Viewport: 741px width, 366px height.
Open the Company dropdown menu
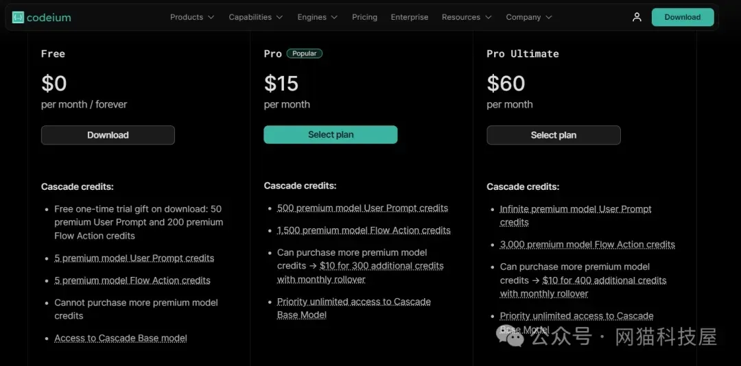pos(528,17)
